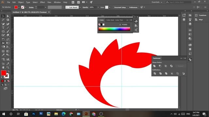209x117 pixels.
Task: Open the Effect menu
Action: 42,2
